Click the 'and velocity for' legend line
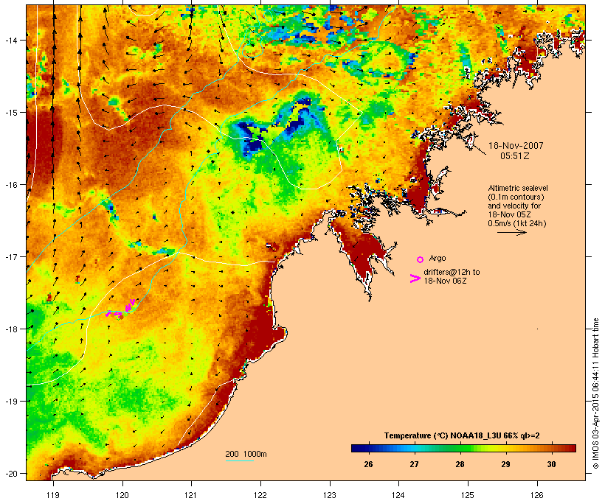Viewport: 605px width, 501px height. [x=514, y=206]
